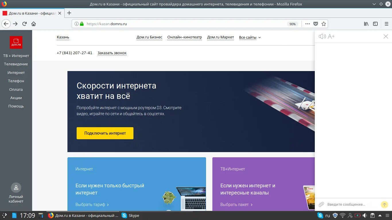
Task: Open the page actions three-dots menu
Action: point(308,24)
